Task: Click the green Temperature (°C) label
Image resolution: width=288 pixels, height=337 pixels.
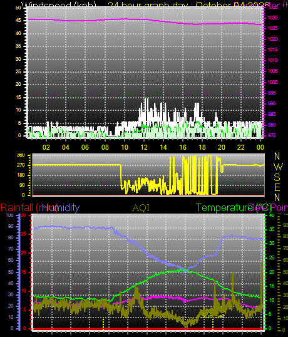Action: (x=234, y=208)
